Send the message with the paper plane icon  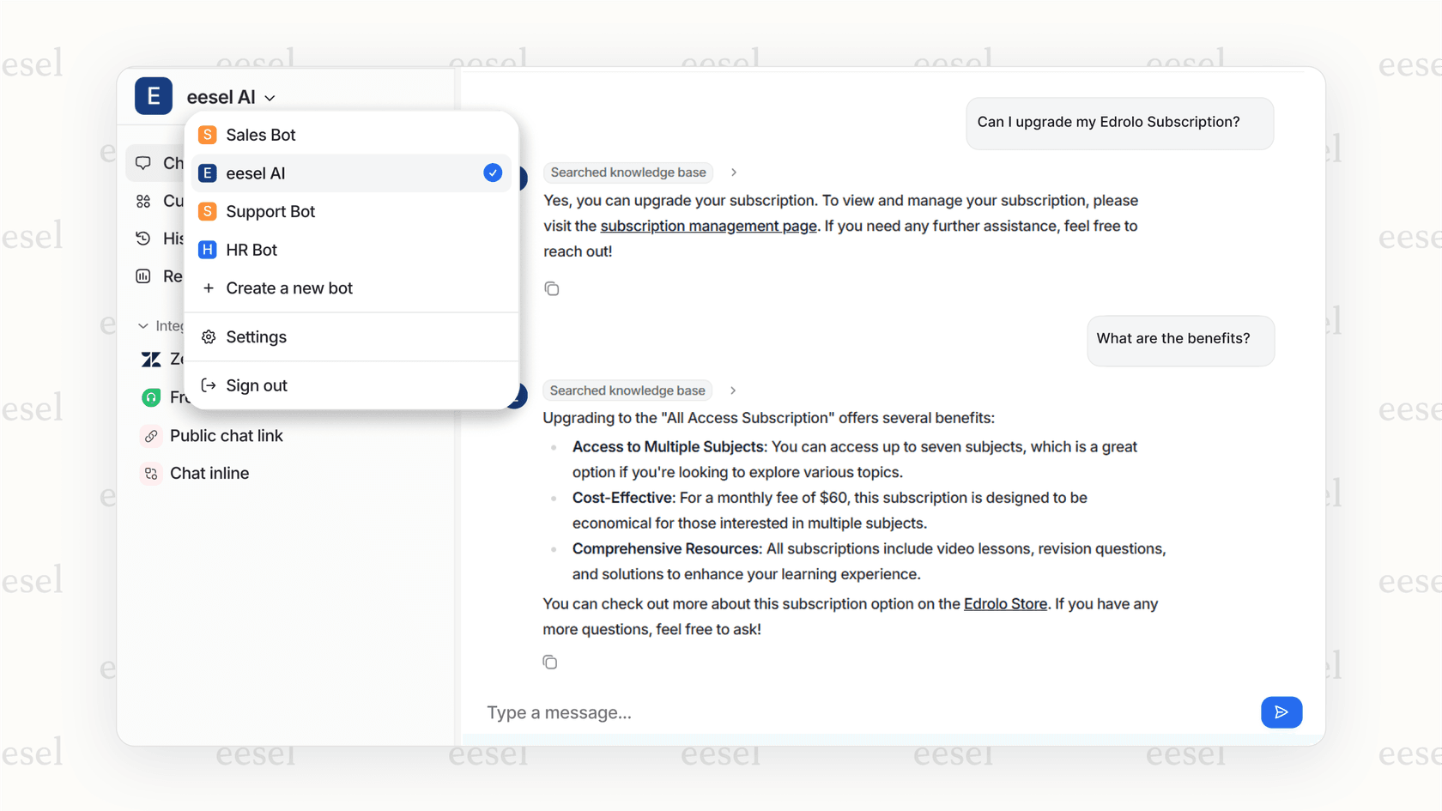tap(1281, 711)
